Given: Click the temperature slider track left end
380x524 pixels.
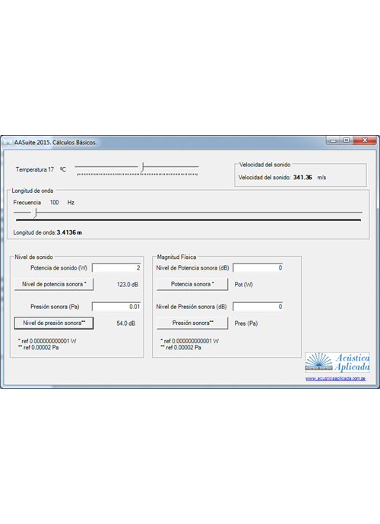Looking at the screenshot, I should click(x=78, y=166).
